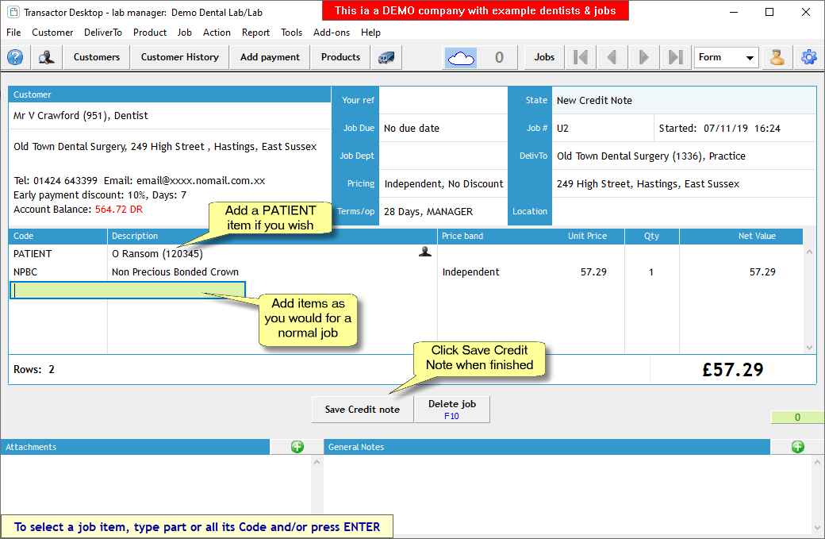Go to the previous job record
This screenshot has width=825, height=539.
coord(612,57)
